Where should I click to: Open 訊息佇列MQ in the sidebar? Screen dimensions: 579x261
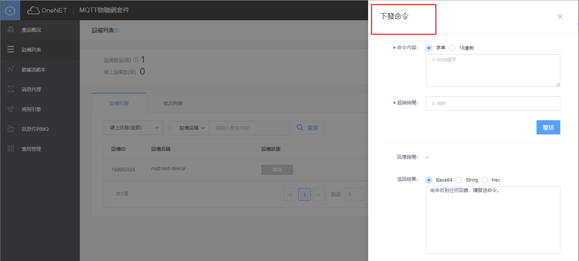(x=40, y=129)
